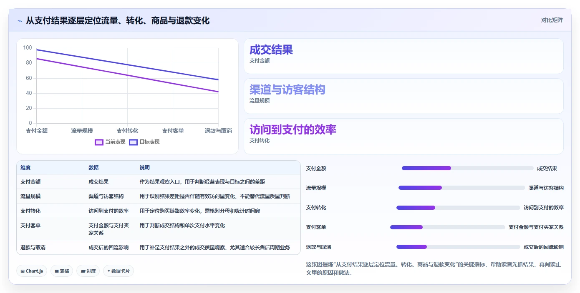Open the 成交结果 data card
Image resolution: width=580 pixels, height=293 pixels.
[403, 56]
